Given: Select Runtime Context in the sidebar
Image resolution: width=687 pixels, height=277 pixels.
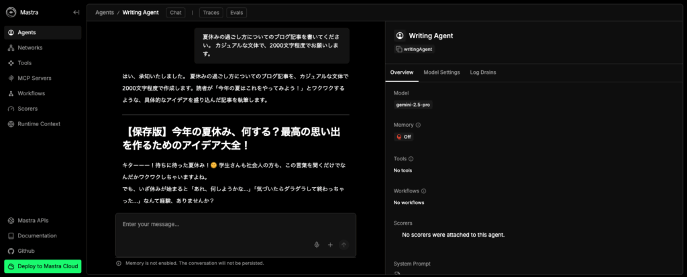Looking at the screenshot, I should point(39,123).
